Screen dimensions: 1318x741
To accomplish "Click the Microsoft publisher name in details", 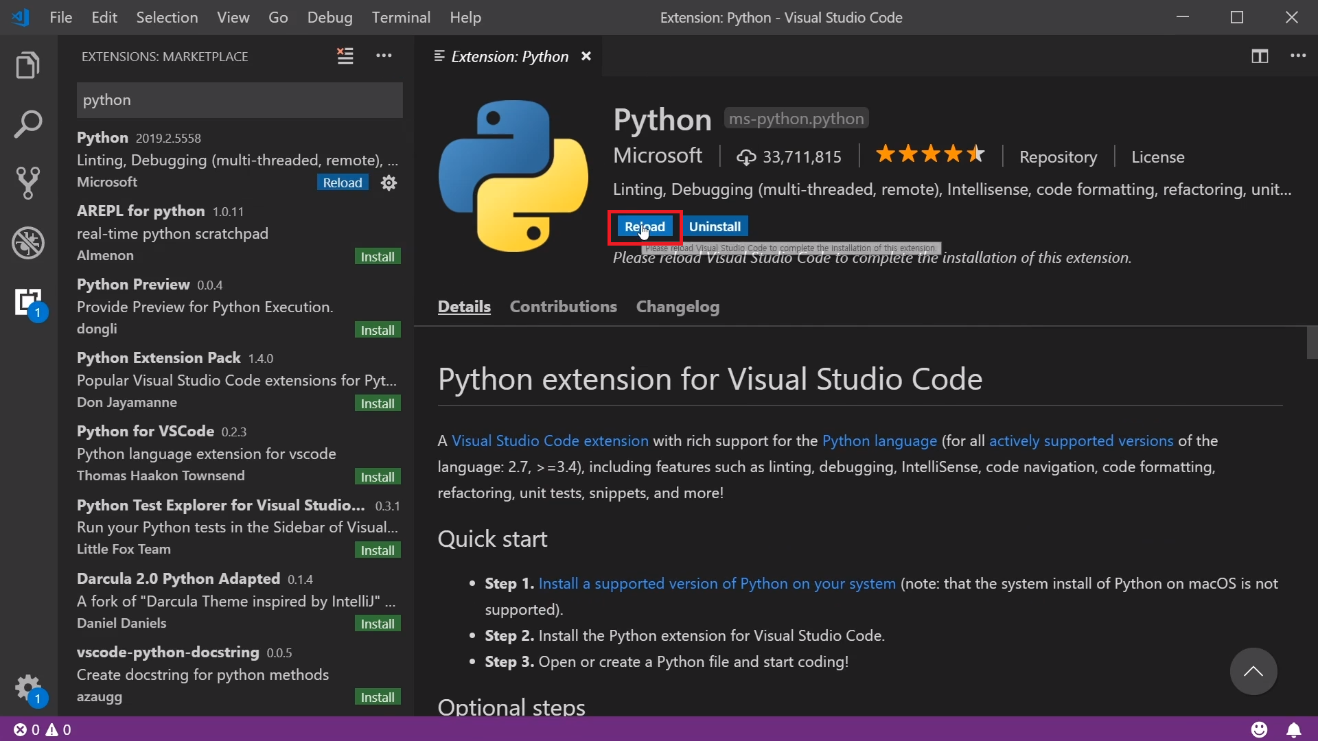I will (x=657, y=156).
